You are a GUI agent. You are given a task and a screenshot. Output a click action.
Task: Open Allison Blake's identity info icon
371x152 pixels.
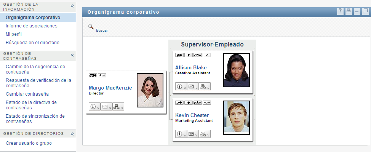pos(181,86)
